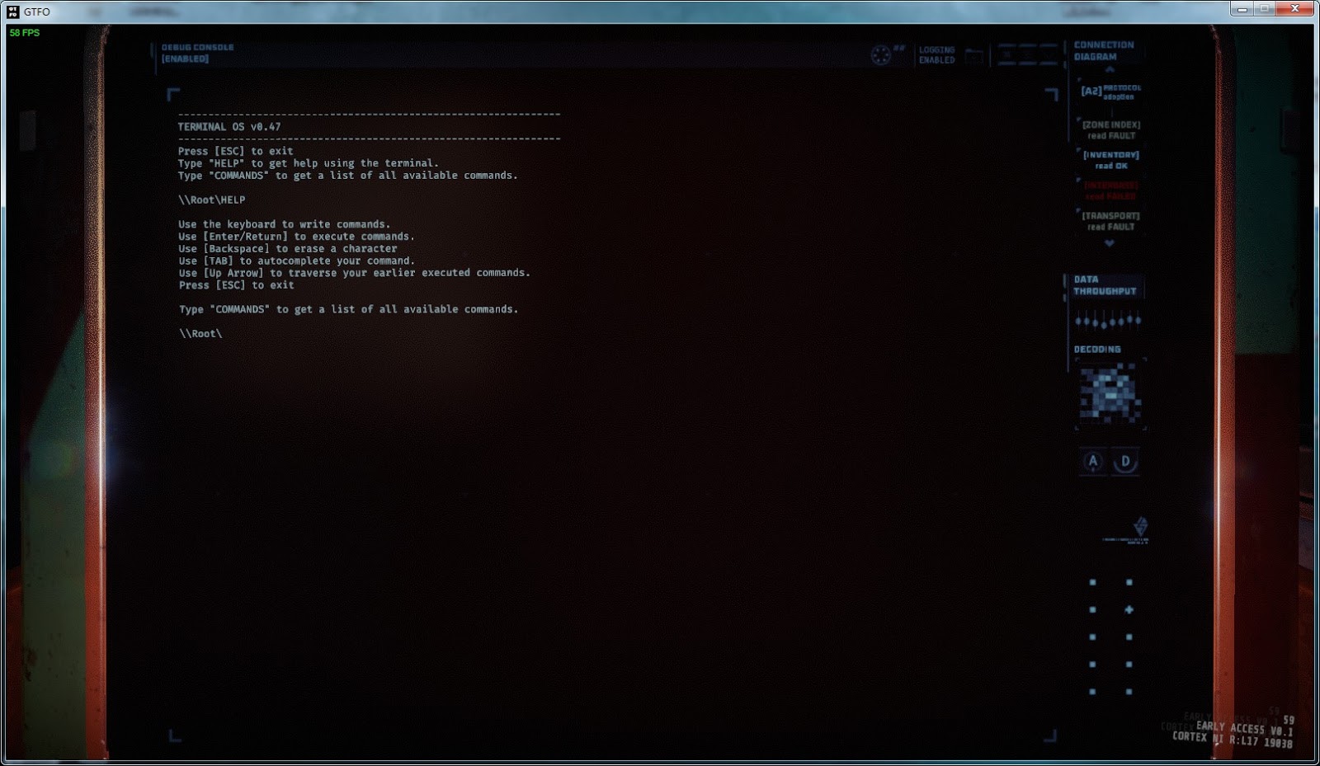Screen dimensions: 1320x766
Task: Click the folder icon next to Logging Enabled
Action: pyautogui.click(x=974, y=56)
